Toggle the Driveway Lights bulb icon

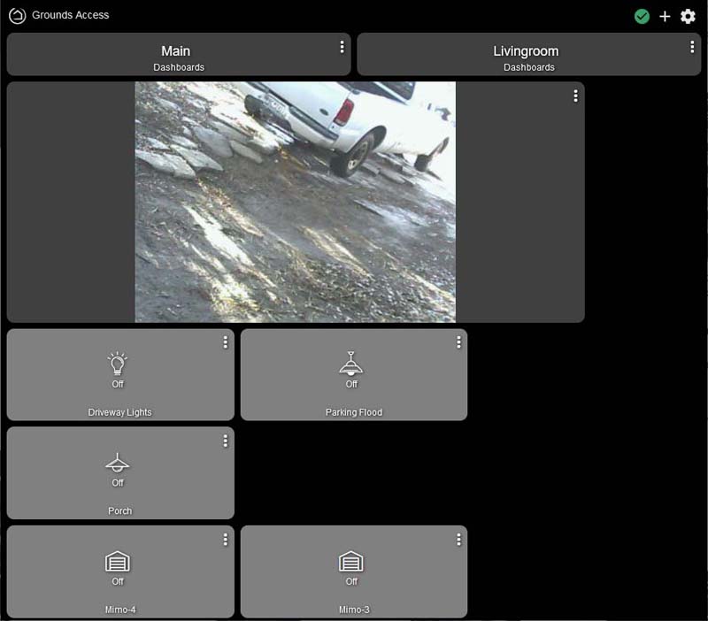pos(118,364)
